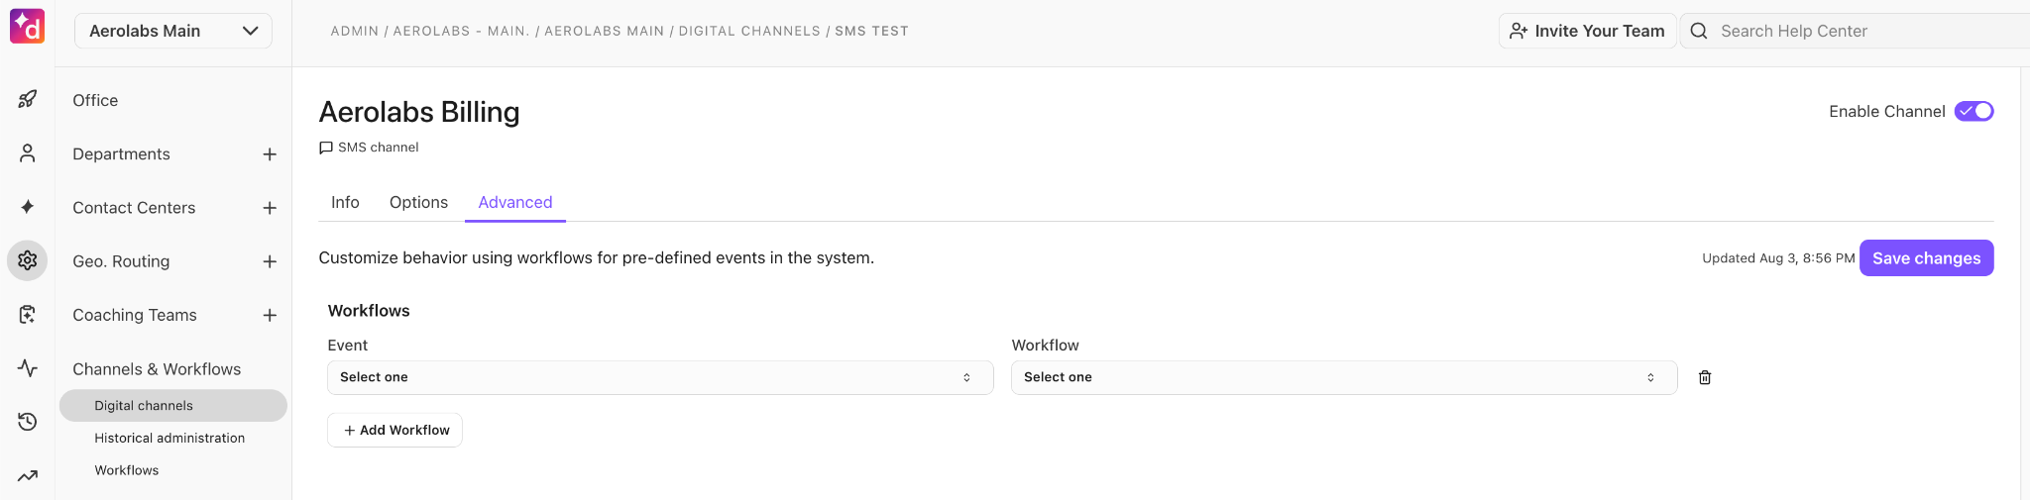Select the Advanced tab
This screenshot has width=2030, height=500.
click(515, 202)
